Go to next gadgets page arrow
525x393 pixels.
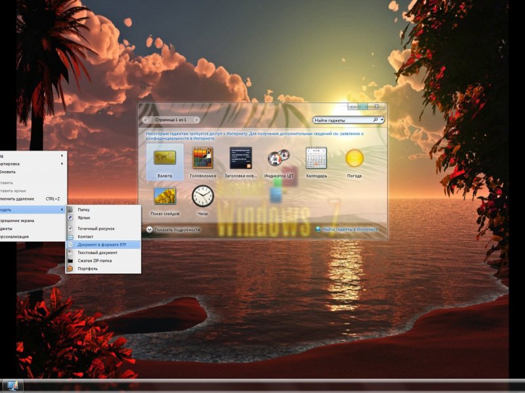pos(196,120)
